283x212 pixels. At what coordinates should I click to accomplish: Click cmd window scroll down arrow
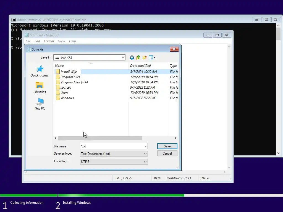click(x=278, y=153)
